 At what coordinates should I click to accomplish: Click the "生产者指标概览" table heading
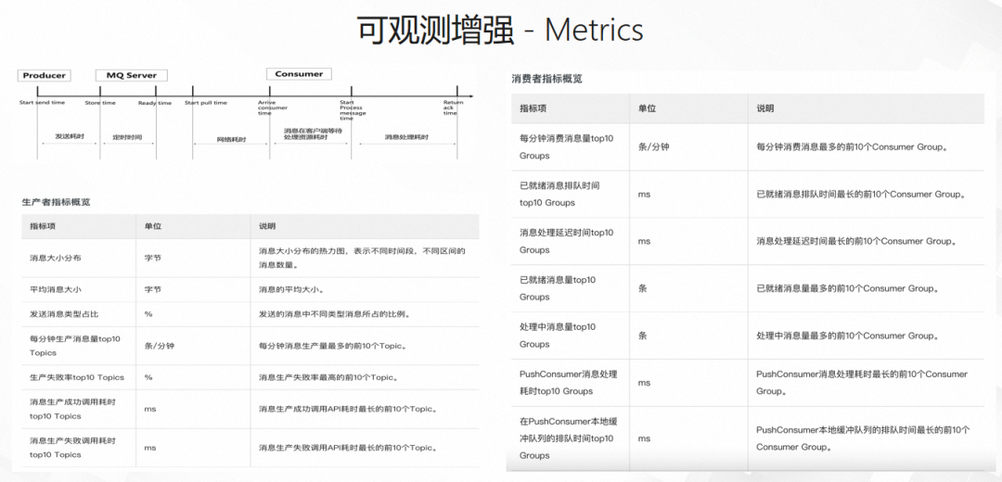point(57,202)
